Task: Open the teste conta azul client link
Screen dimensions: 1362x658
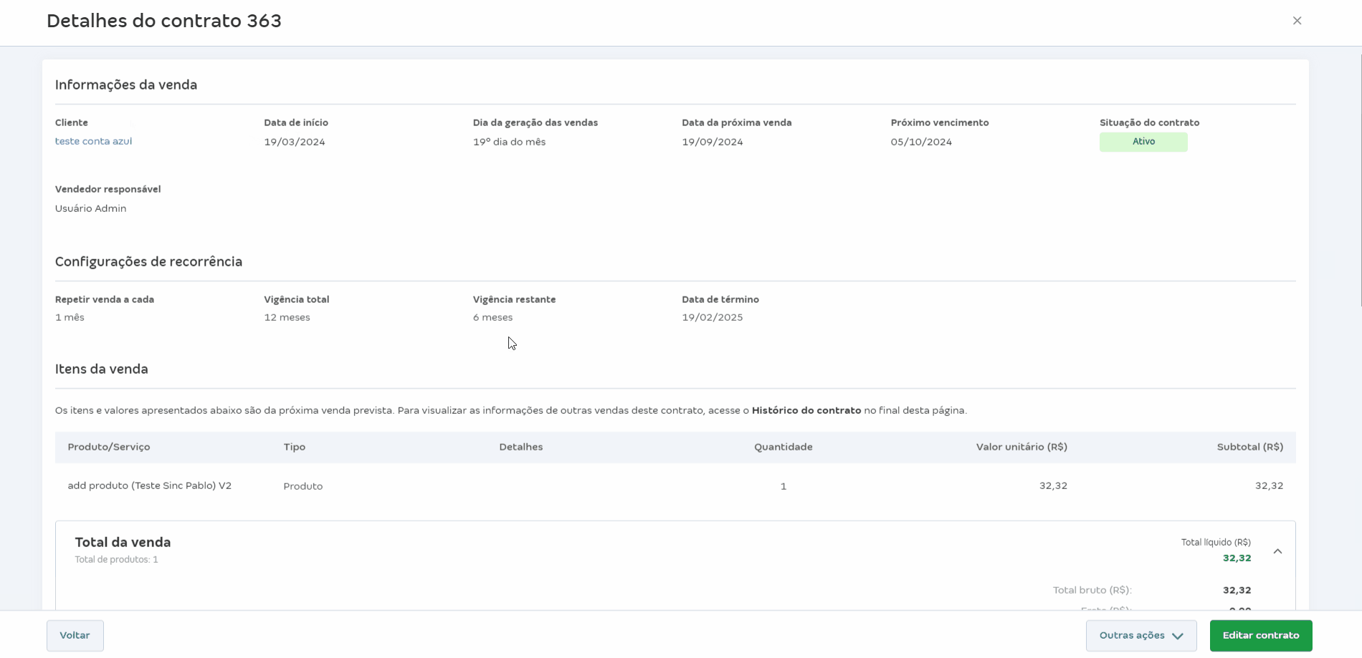Action: 93,142
